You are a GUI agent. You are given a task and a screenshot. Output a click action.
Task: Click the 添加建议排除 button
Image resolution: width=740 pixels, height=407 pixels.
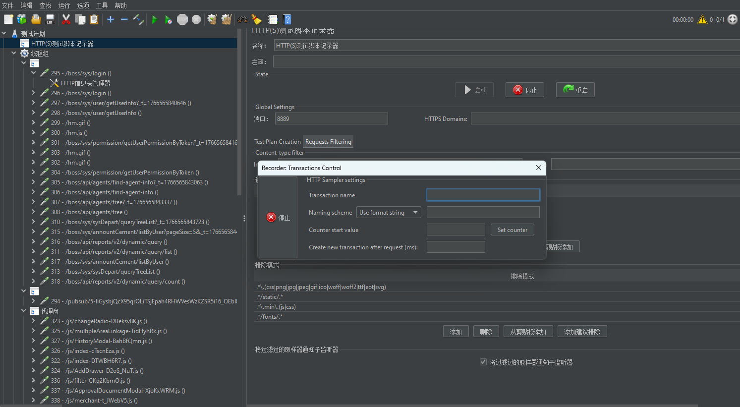click(582, 332)
